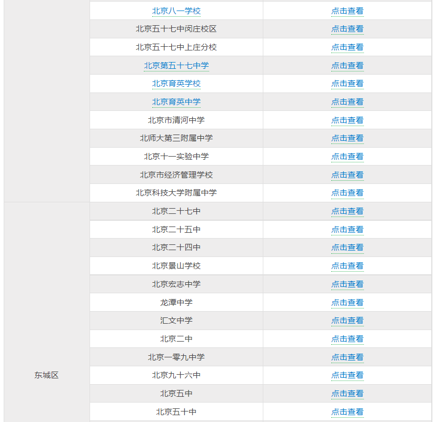Image resolution: width=435 pixels, height=422 pixels.
Task: Click 点击查看 for 汇文中学
Action: [x=348, y=321]
